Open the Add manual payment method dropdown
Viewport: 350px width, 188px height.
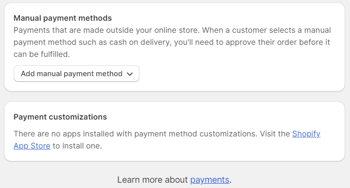pyautogui.click(x=76, y=74)
